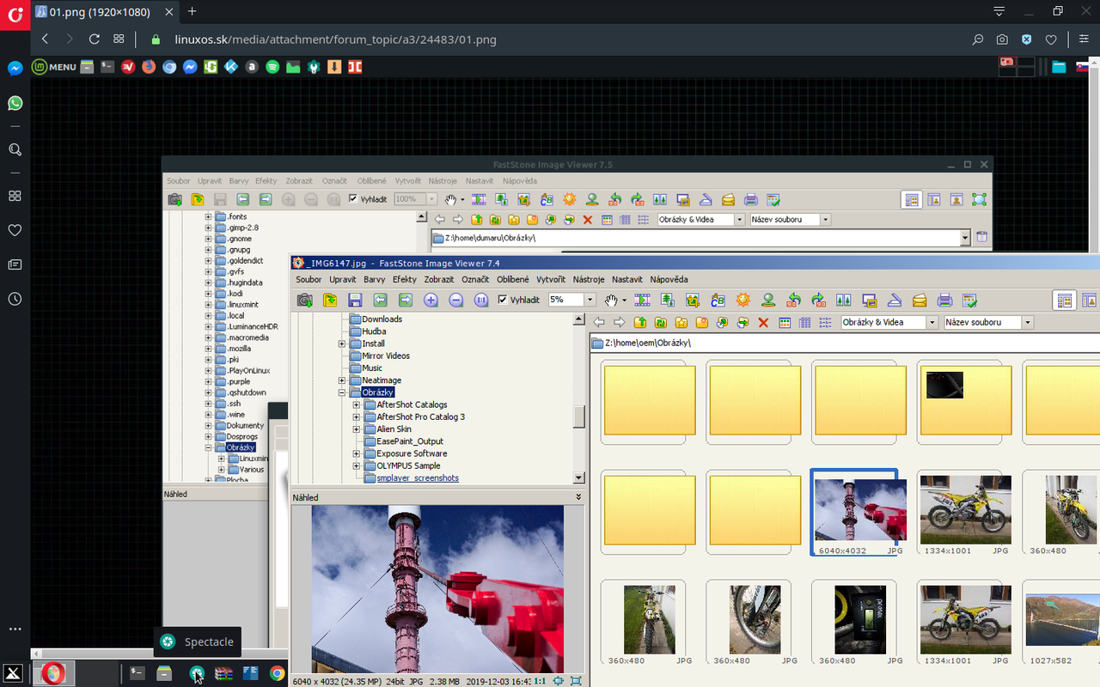Click the settings checklist icon in 7.4 toolbar
Image resolution: width=1100 pixels, height=687 pixels.
[x=970, y=300]
